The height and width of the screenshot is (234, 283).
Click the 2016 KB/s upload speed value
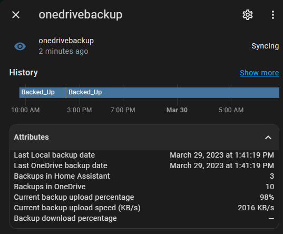pyautogui.click(x=256, y=208)
